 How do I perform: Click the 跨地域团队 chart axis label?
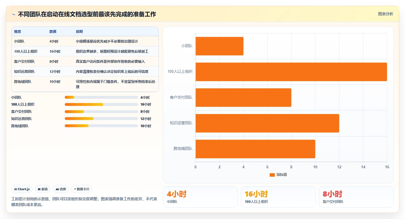coord(183,148)
